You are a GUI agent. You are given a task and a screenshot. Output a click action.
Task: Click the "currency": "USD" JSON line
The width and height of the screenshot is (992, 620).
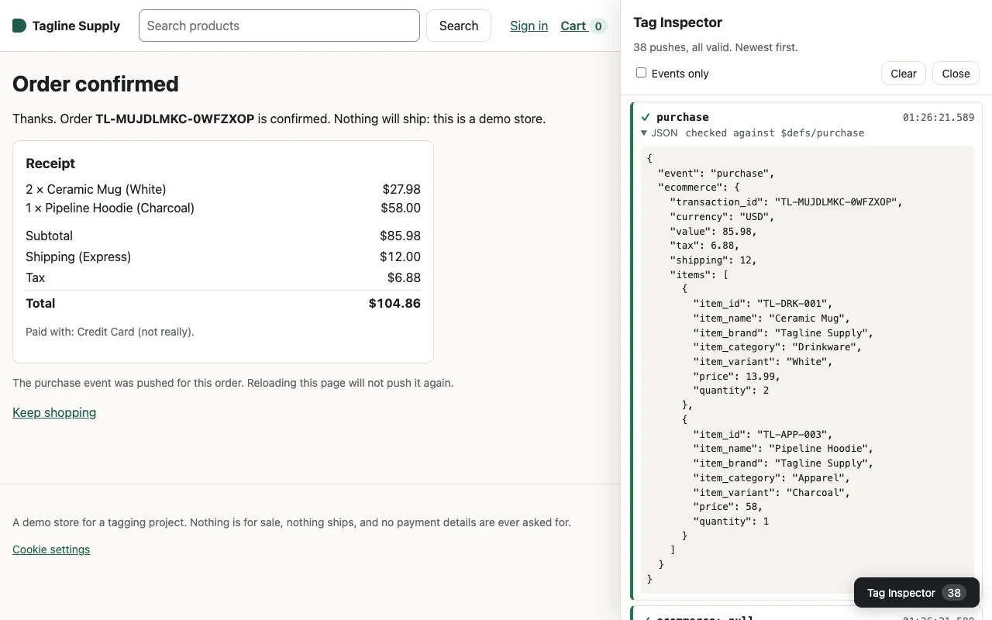(722, 216)
